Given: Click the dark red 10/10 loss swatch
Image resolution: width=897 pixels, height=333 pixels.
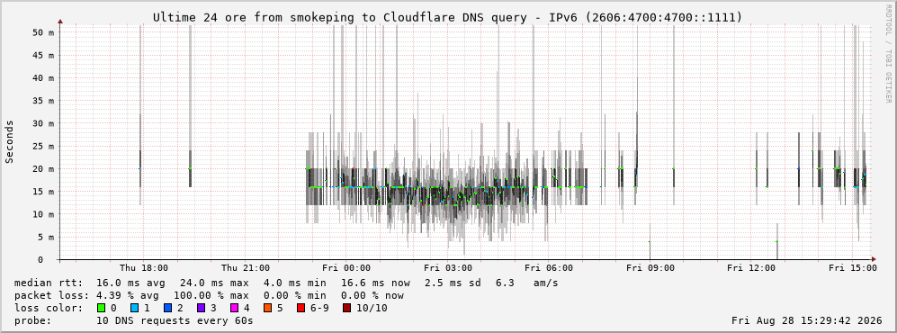Looking at the screenshot, I should click(347, 308).
